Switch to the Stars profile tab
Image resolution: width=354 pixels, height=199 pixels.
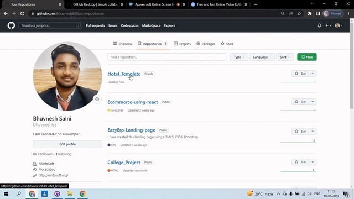coord(227,44)
